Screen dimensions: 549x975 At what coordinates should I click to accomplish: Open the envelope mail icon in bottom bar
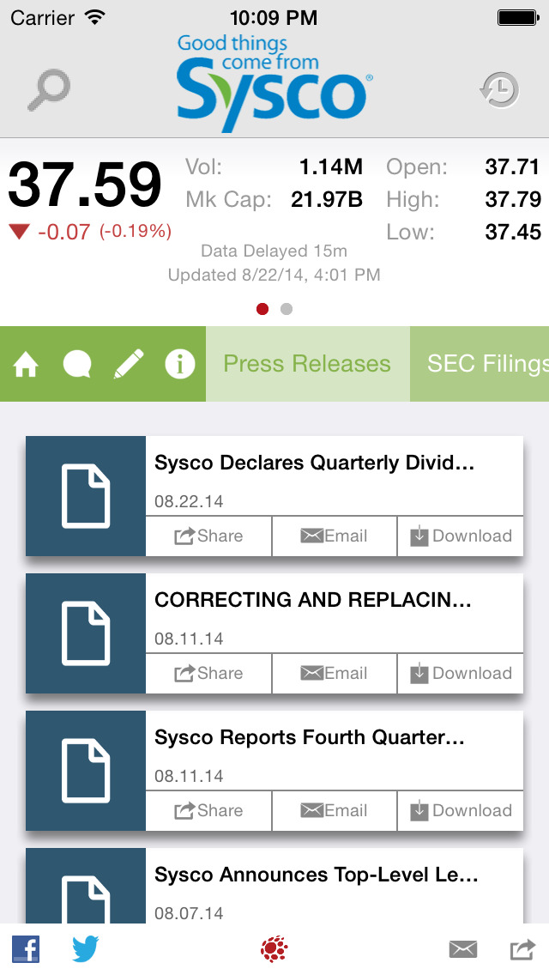click(x=463, y=949)
